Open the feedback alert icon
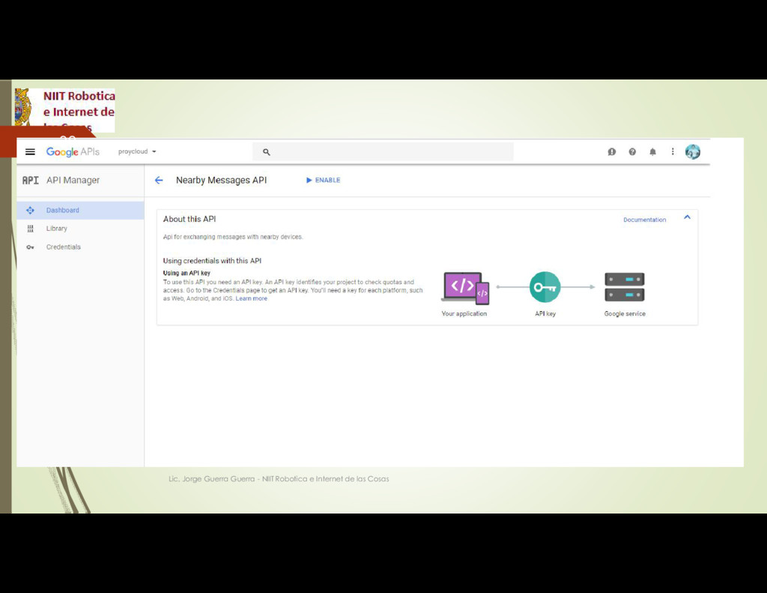The height and width of the screenshot is (593, 767). pos(611,151)
